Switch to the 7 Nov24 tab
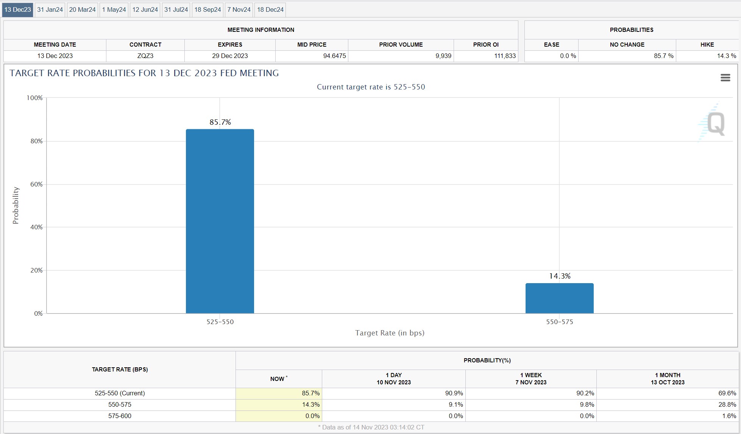 click(x=239, y=9)
